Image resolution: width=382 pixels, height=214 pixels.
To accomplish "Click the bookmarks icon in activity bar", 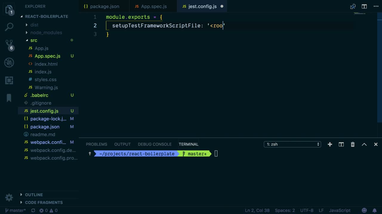I will [x=9, y=98].
